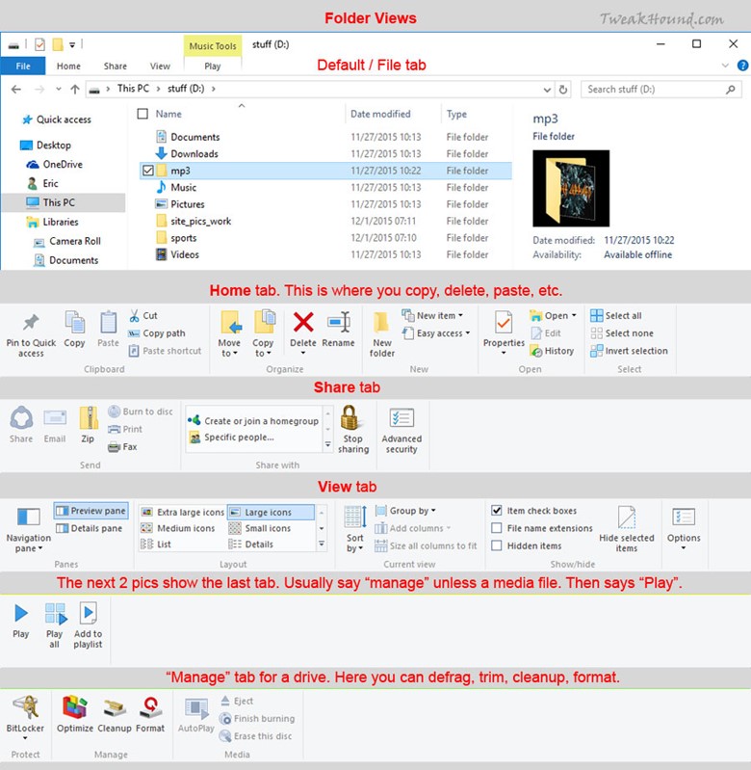Viewport: 751px width, 770px height.
Task: Enable File name extensions checkbox
Action: pos(497,528)
